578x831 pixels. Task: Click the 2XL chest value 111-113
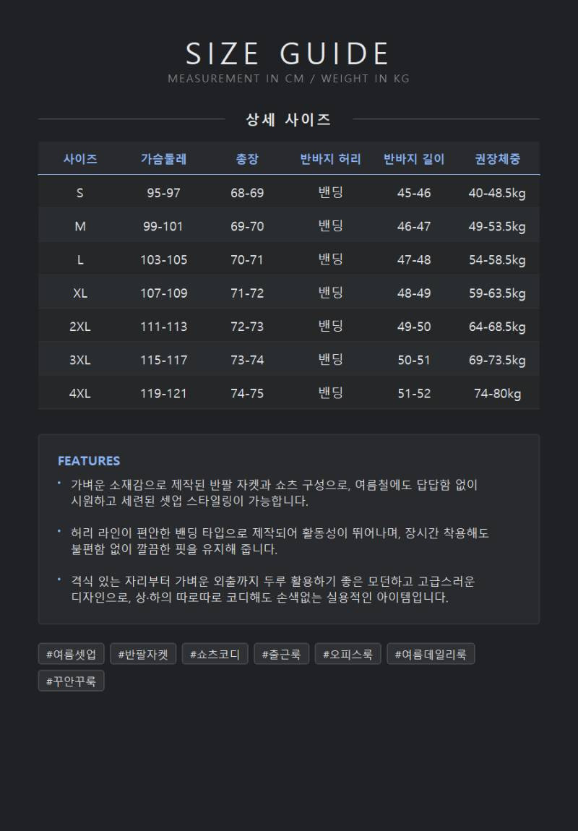164,326
